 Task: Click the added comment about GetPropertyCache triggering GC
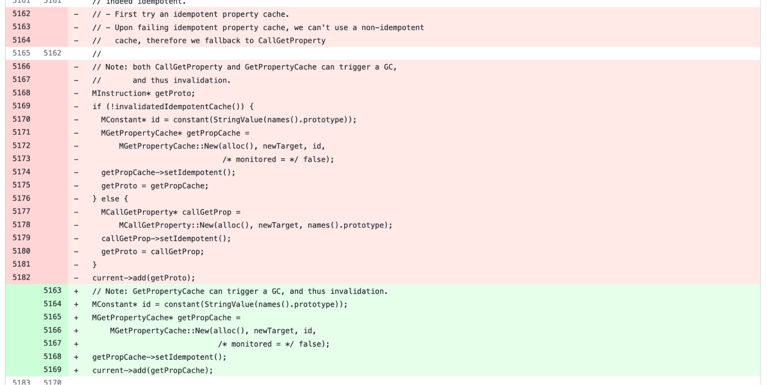click(x=240, y=292)
